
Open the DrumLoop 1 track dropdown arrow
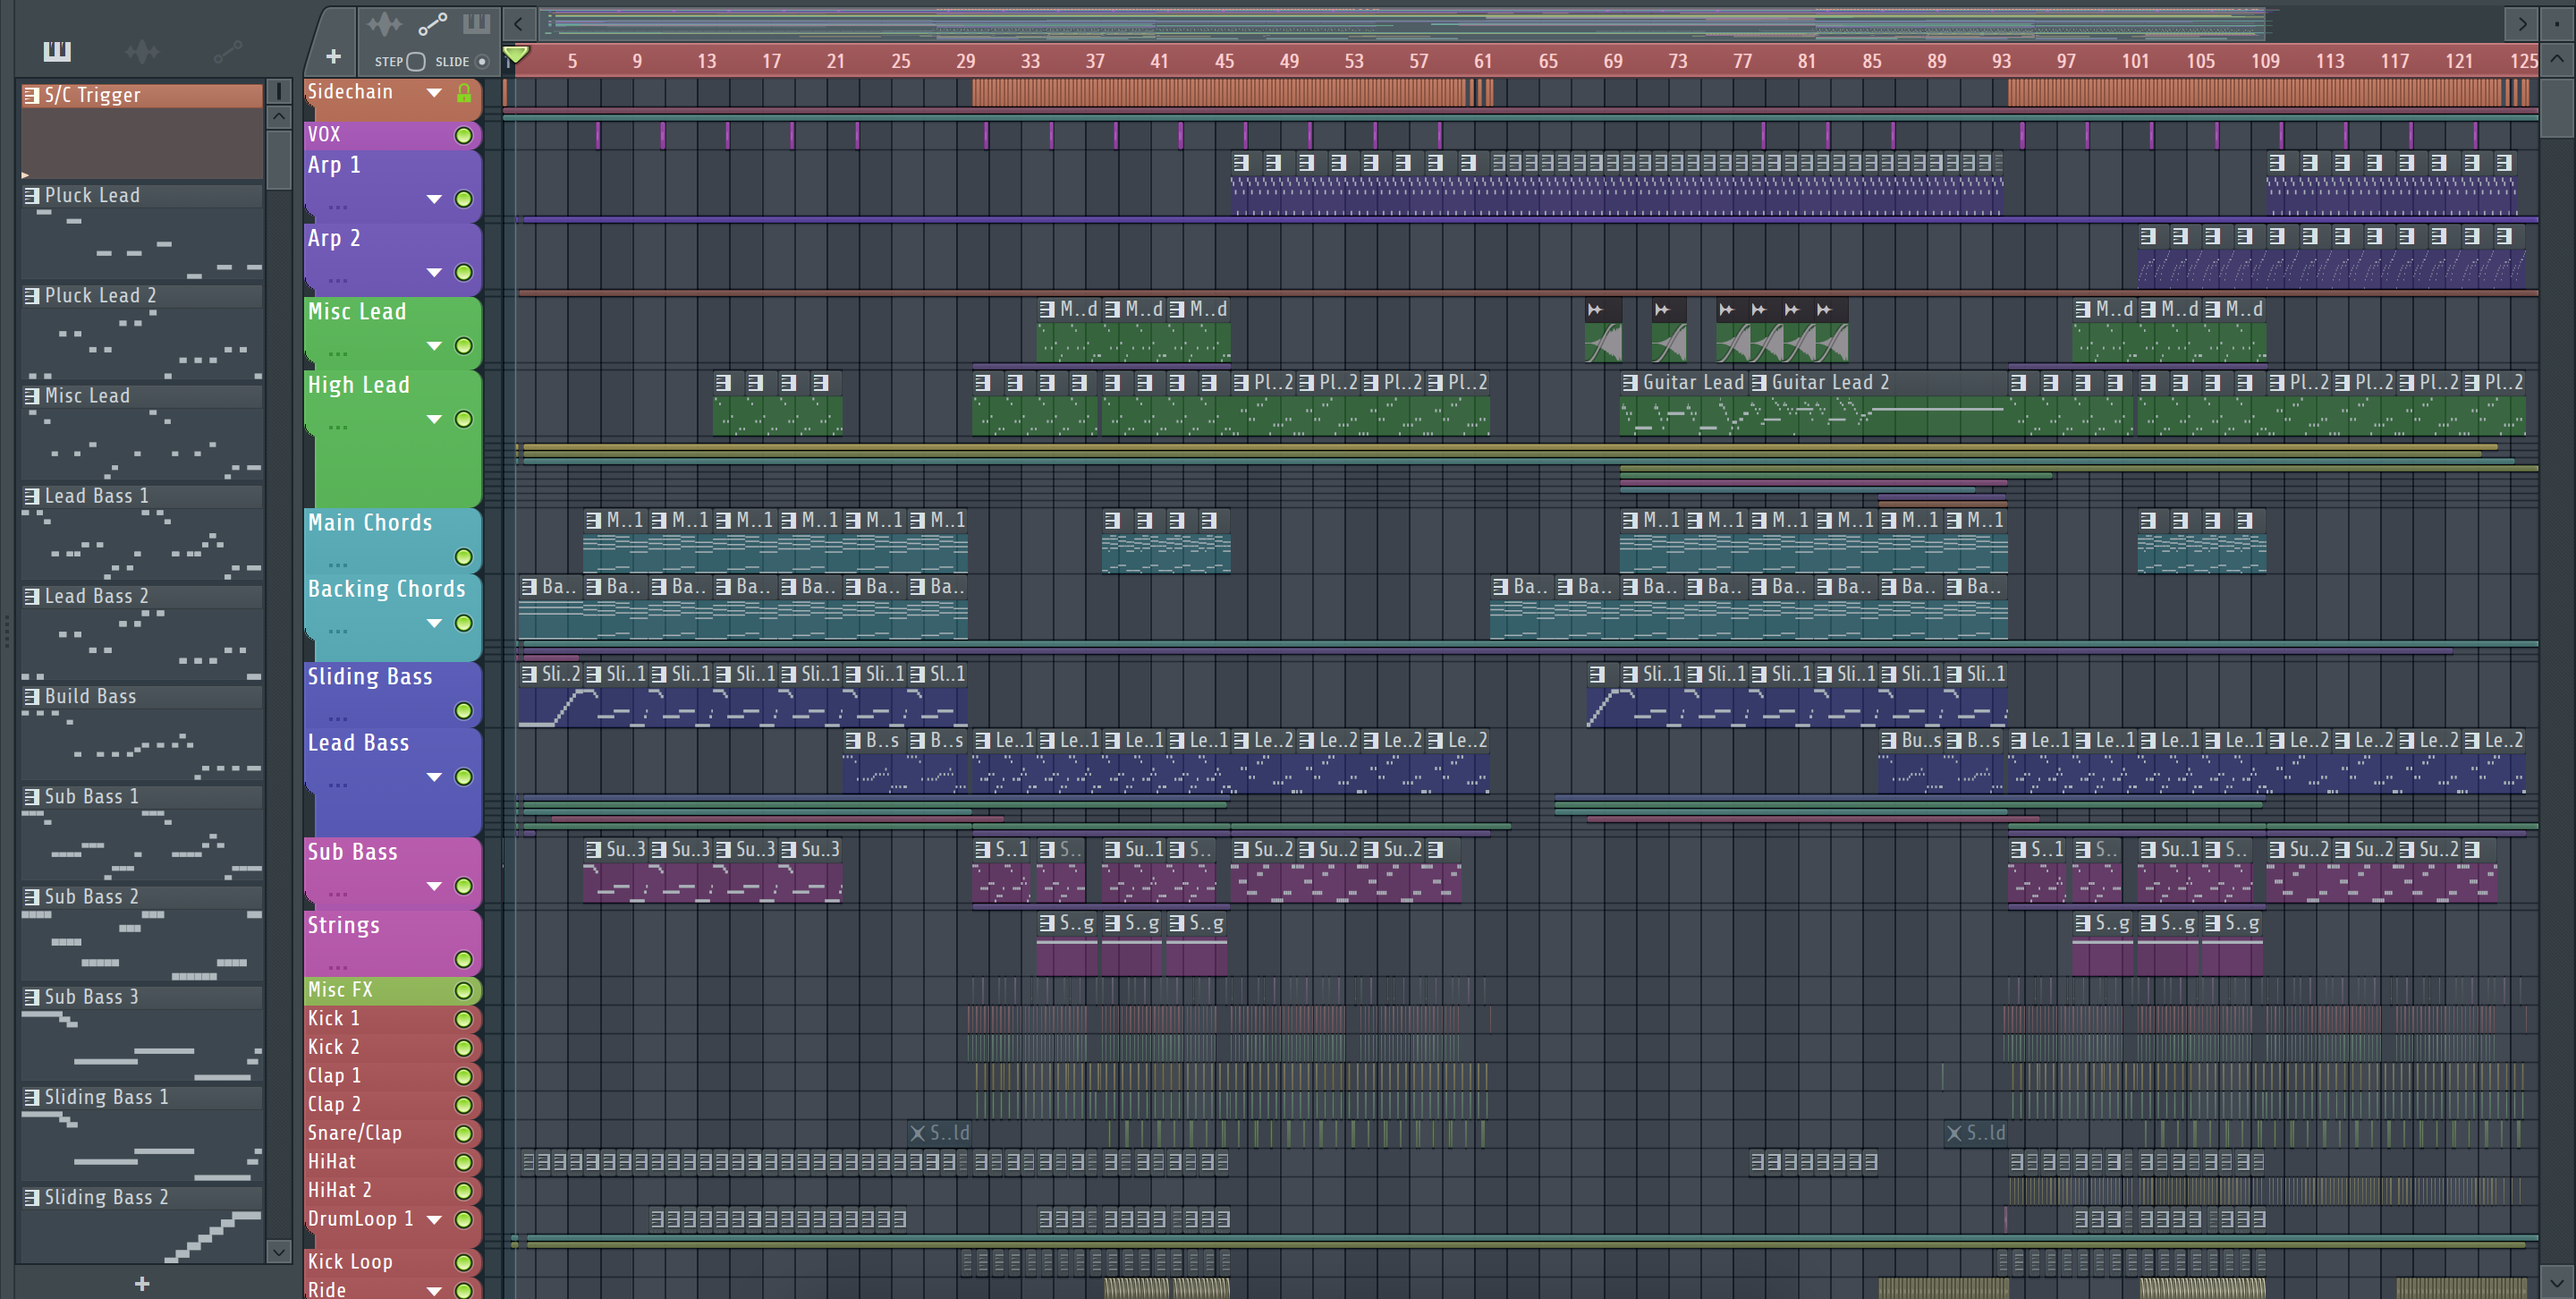(434, 1220)
